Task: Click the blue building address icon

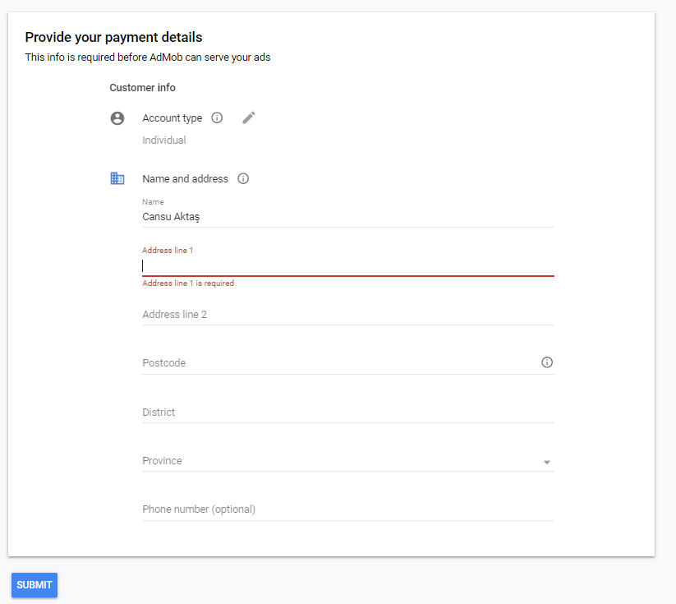Action: tap(117, 178)
